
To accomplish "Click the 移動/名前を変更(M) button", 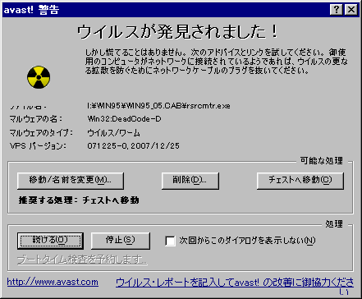I will [71, 181].
